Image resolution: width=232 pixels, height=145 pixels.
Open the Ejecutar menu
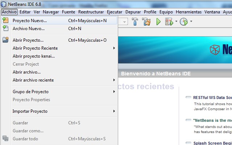click(115, 12)
